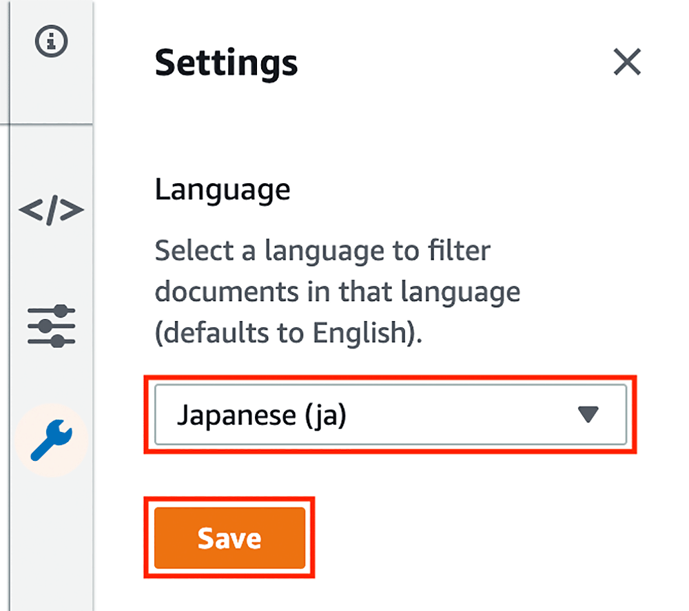The width and height of the screenshot is (689, 611).
Task: Open the language selection dropdown
Action: coord(390,415)
